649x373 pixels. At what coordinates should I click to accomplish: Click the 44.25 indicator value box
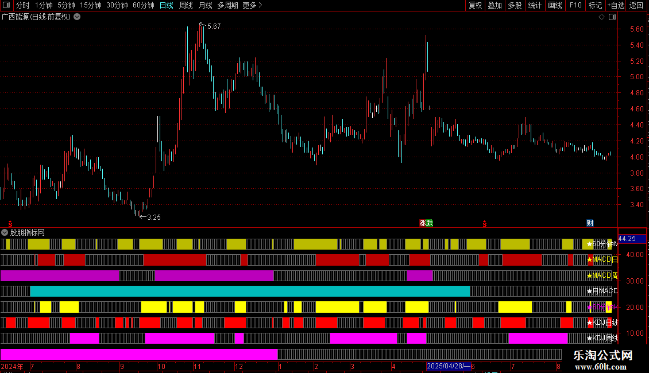632,239
